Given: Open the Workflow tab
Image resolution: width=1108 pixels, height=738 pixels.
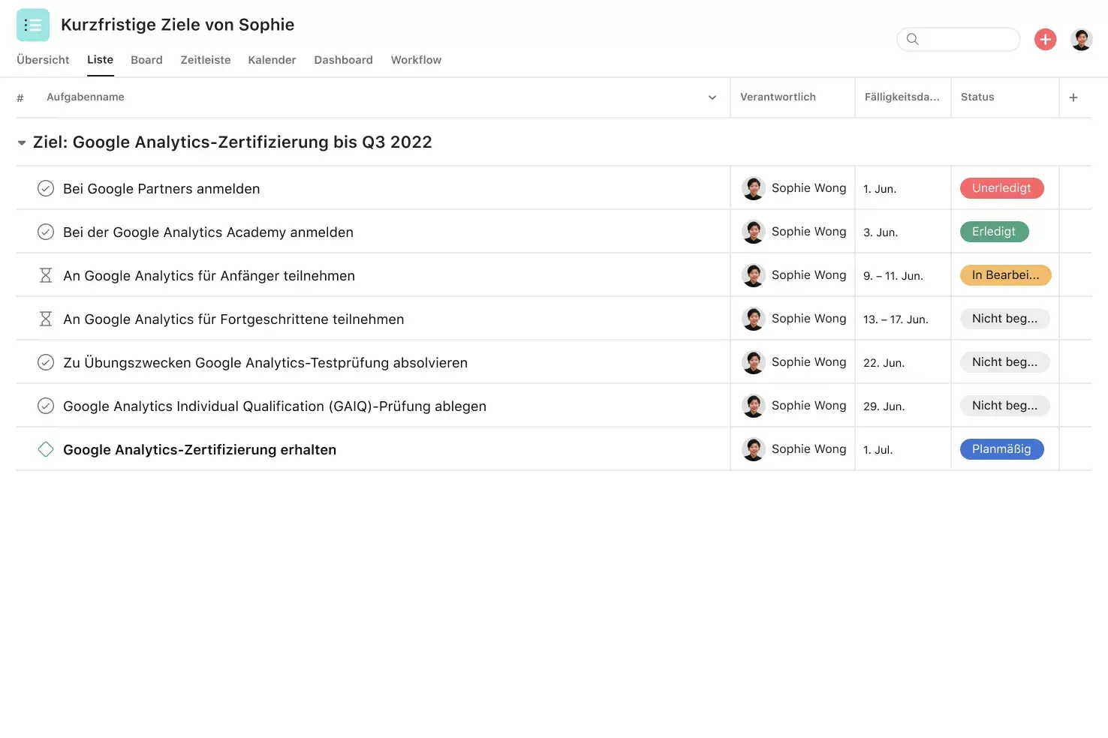Looking at the screenshot, I should coord(416,60).
